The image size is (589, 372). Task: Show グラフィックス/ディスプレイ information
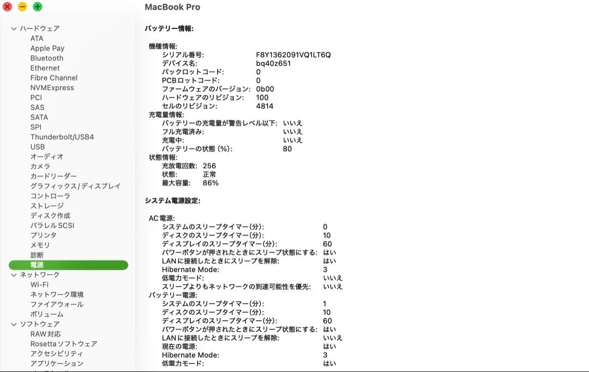coord(75,186)
